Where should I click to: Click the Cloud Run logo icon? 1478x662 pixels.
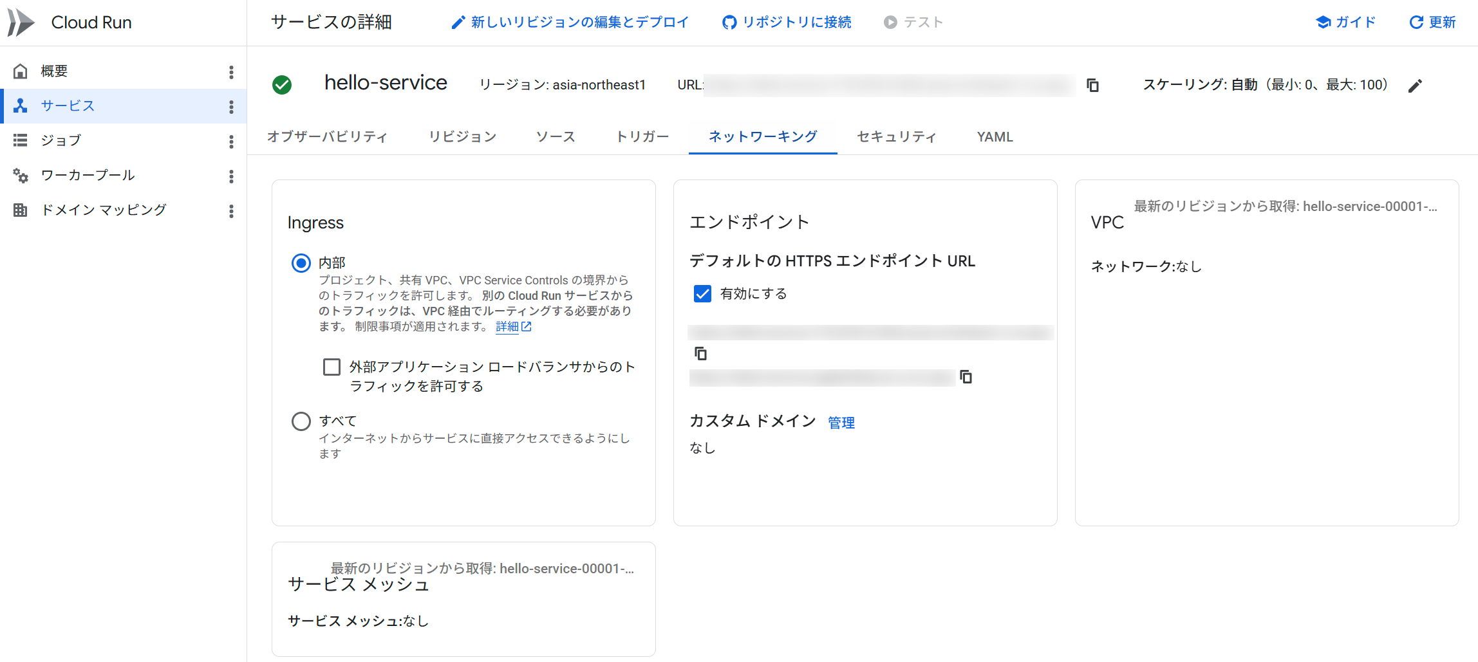21,23
